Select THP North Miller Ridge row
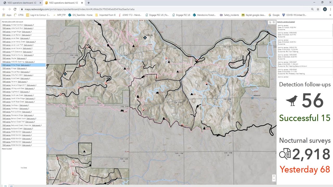 (x=23, y=98)
